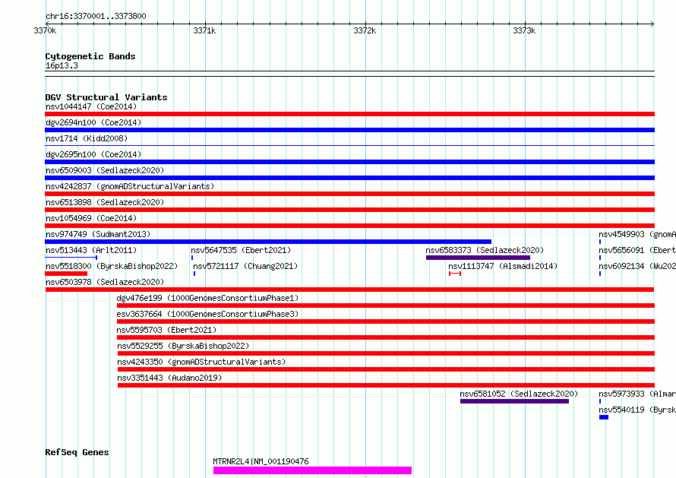Select the purple bar under nsv6583373
676x478 pixels.
click(x=478, y=258)
